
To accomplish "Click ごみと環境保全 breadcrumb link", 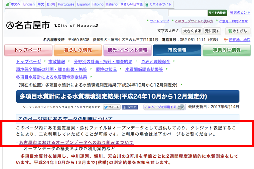I will click(x=155, y=62).
